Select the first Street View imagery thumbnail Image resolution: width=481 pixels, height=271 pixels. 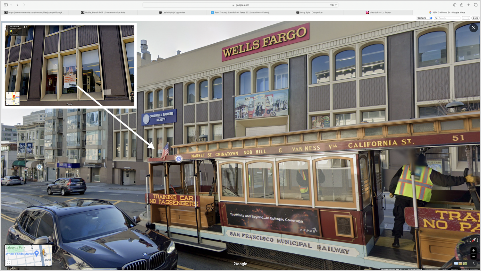click(456, 264)
